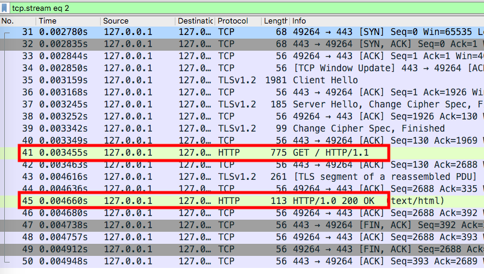The height and width of the screenshot is (274, 484).
Task: Sort by the Length column header
Action: pos(275,21)
